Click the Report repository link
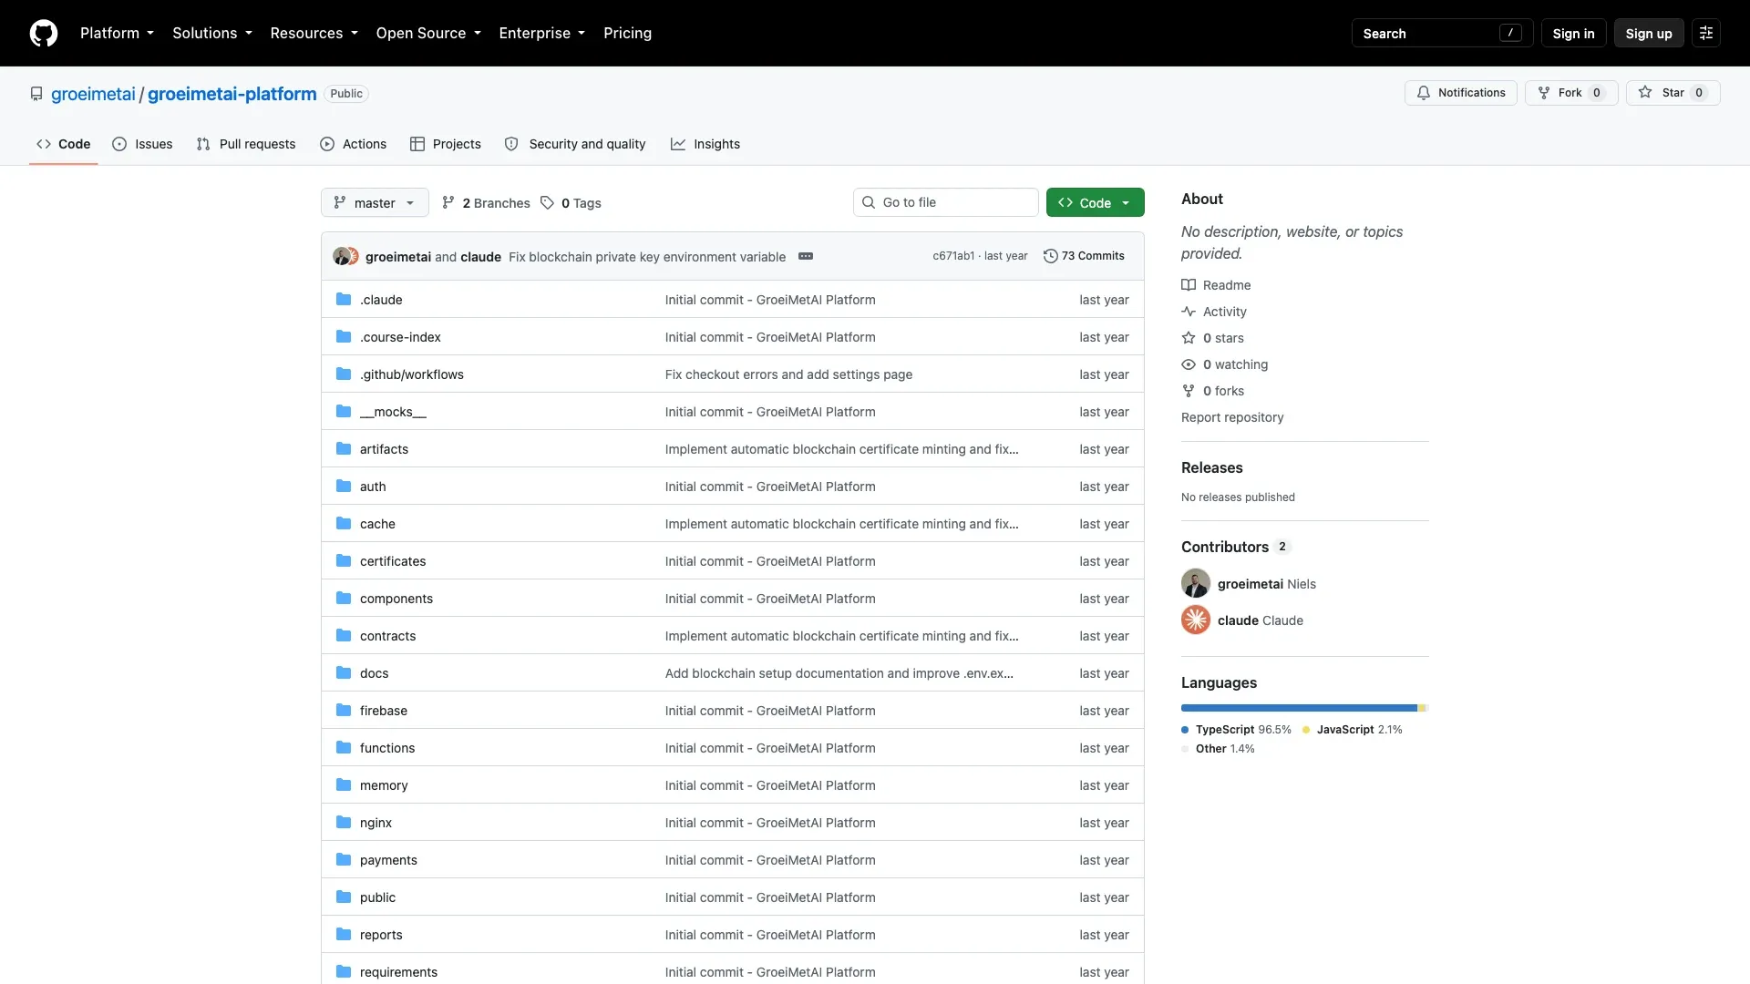Image resolution: width=1750 pixels, height=984 pixels. 1232,417
